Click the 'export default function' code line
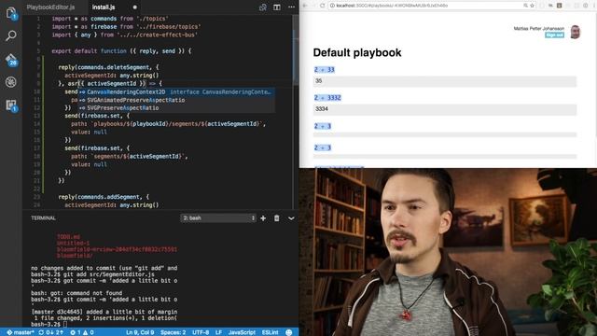Viewport: 597px width, 336px height. point(121,51)
